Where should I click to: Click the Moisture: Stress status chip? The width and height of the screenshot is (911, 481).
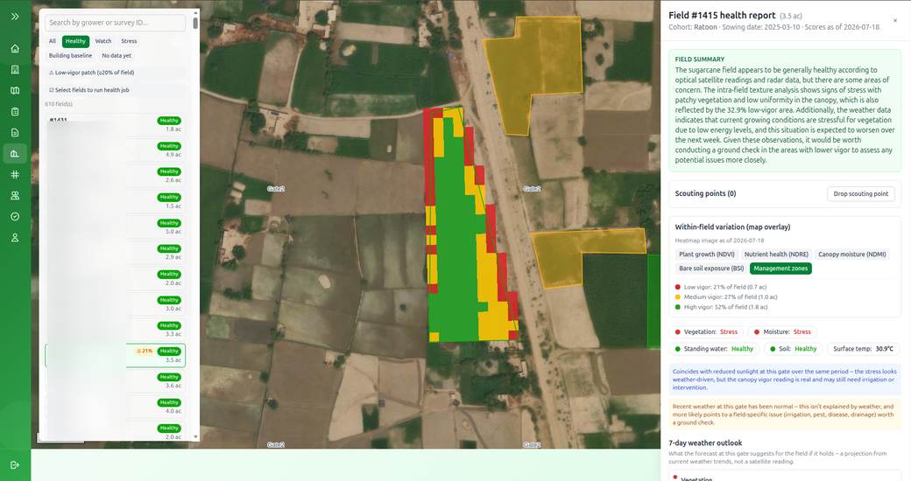point(782,331)
